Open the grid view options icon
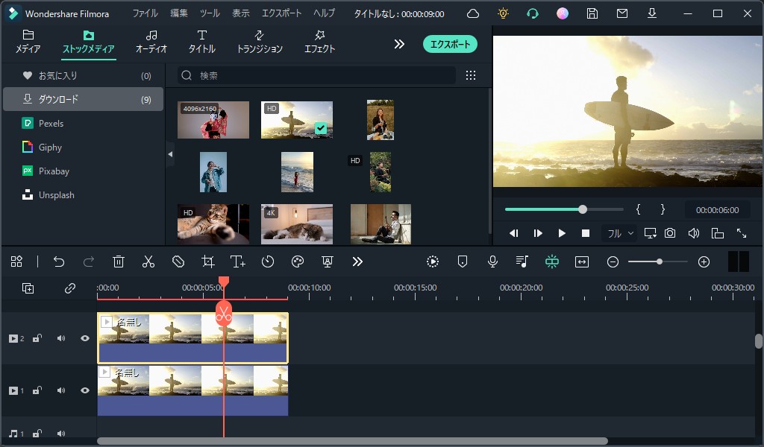 (471, 75)
